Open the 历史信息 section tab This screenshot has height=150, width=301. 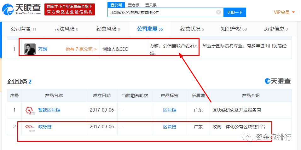276,29
